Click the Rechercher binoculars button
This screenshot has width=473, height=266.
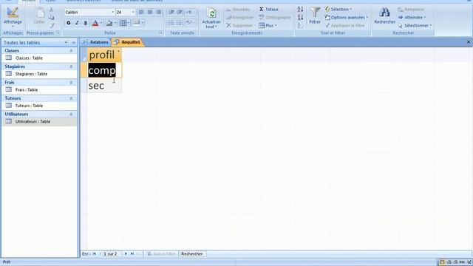[384, 16]
